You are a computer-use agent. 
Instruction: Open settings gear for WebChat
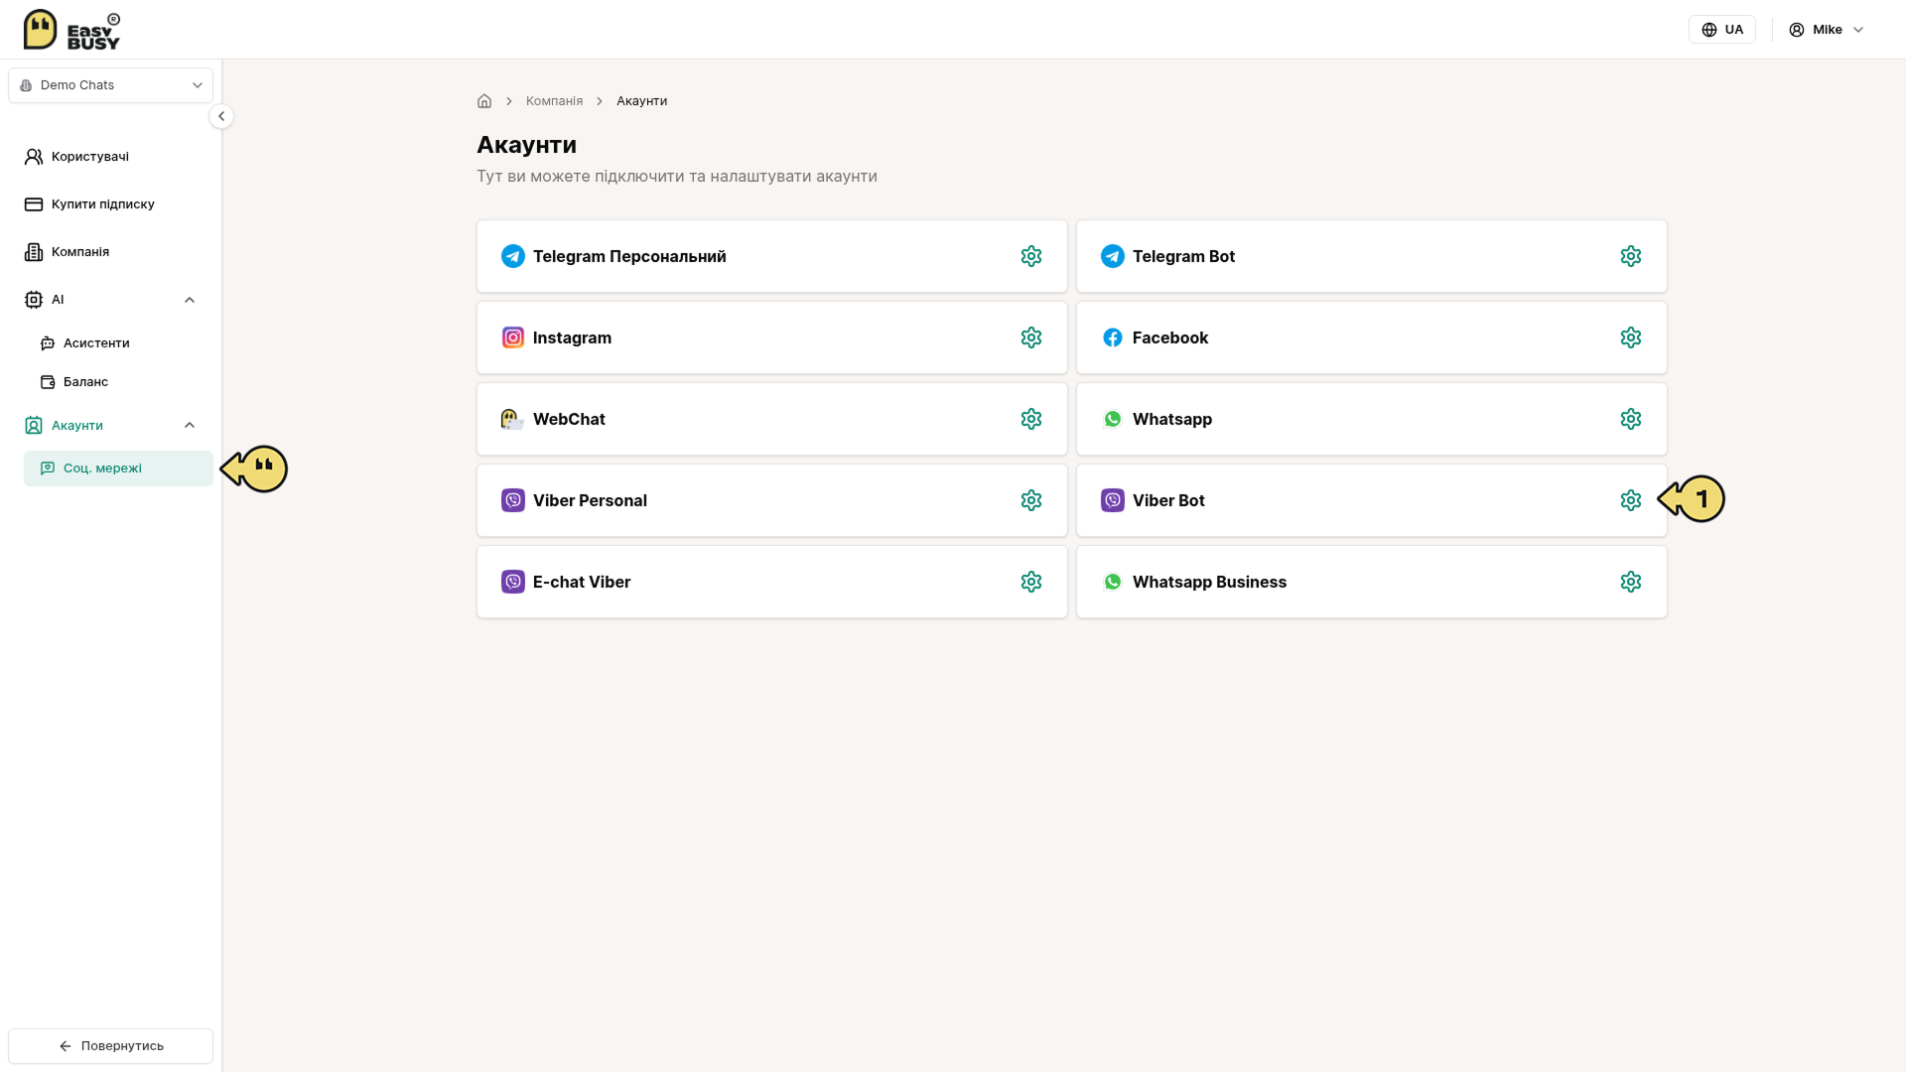1031,419
